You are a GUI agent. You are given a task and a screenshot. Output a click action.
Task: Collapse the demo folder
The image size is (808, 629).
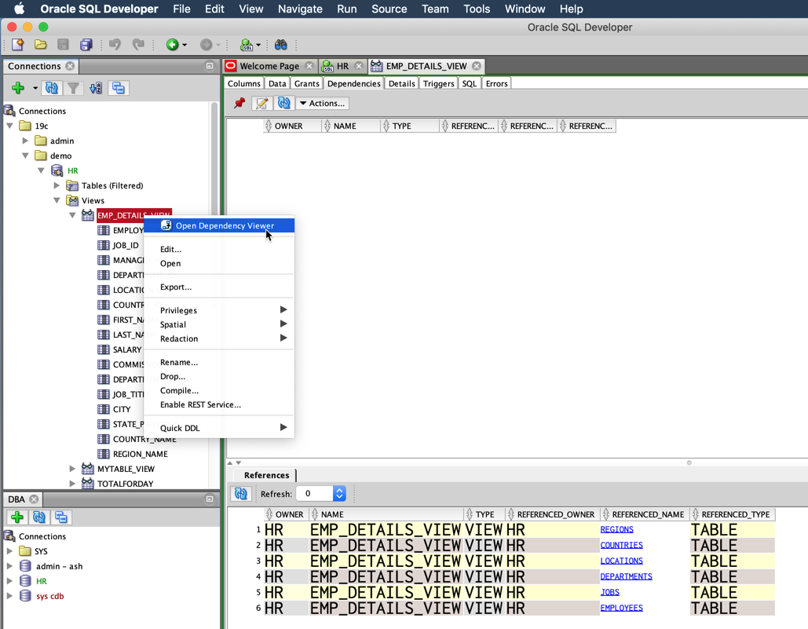25,155
